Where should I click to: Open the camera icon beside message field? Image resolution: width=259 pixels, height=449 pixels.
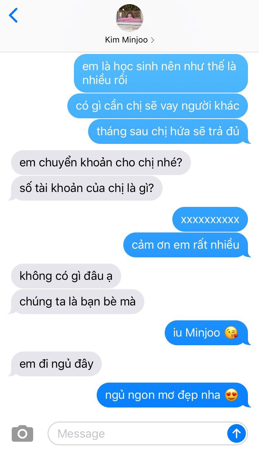22,433
